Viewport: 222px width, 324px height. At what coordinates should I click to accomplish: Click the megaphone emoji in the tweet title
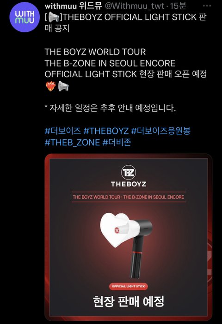(54, 18)
